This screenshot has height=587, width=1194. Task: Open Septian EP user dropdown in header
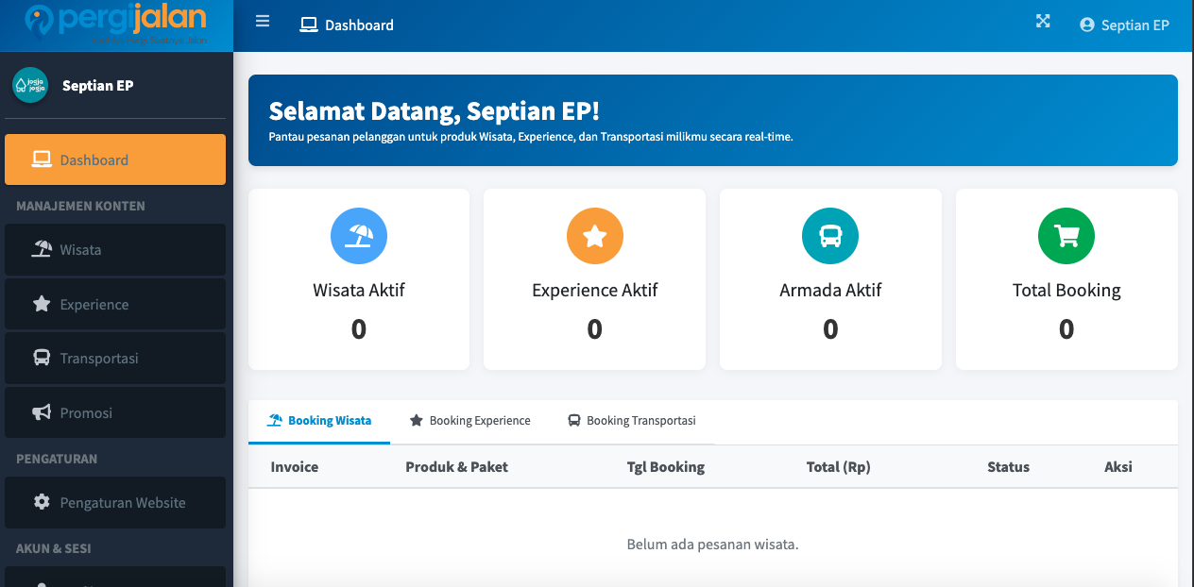click(x=1124, y=25)
